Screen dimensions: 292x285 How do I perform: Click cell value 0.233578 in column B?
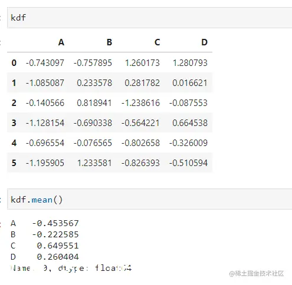[x=94, y=83]
